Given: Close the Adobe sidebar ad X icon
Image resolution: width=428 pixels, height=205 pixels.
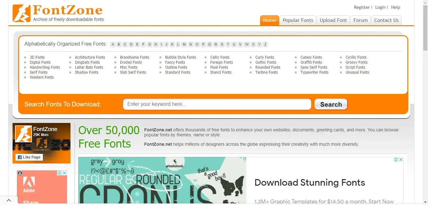Looking at the screenshot, I should [x=64, y=173].
